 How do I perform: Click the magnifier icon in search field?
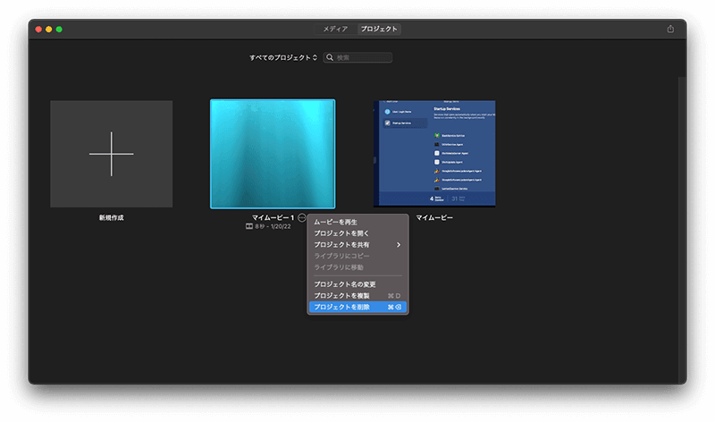coord(330,57)
